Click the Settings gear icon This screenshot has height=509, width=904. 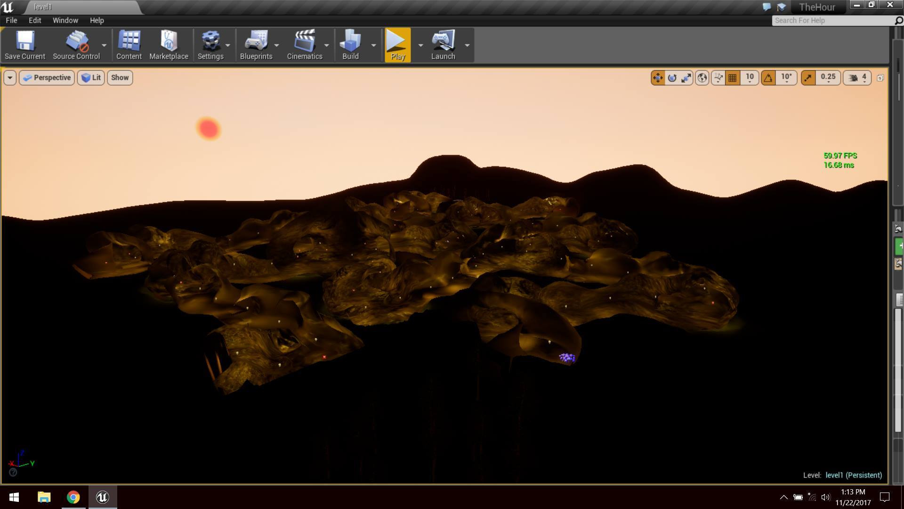pyautogui.click(x=210, y=45)
